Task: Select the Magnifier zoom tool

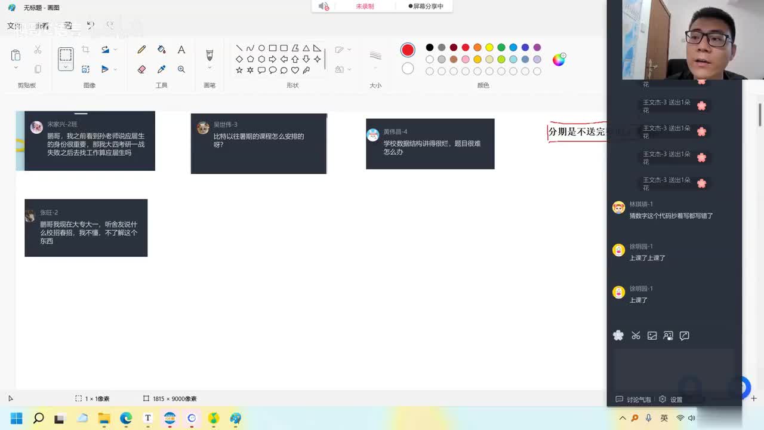Action: point(181,69)
